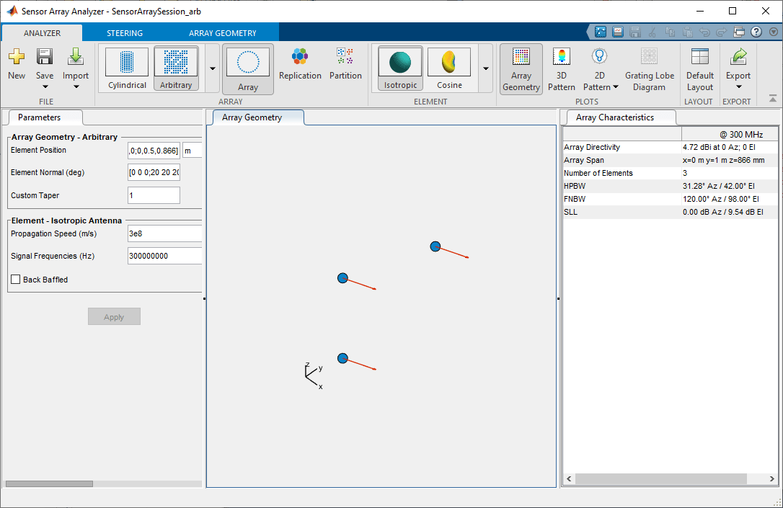Open the Grating Lobe Diagram
783x508 pixels.
pyautogui.click(x=649, y=69)
